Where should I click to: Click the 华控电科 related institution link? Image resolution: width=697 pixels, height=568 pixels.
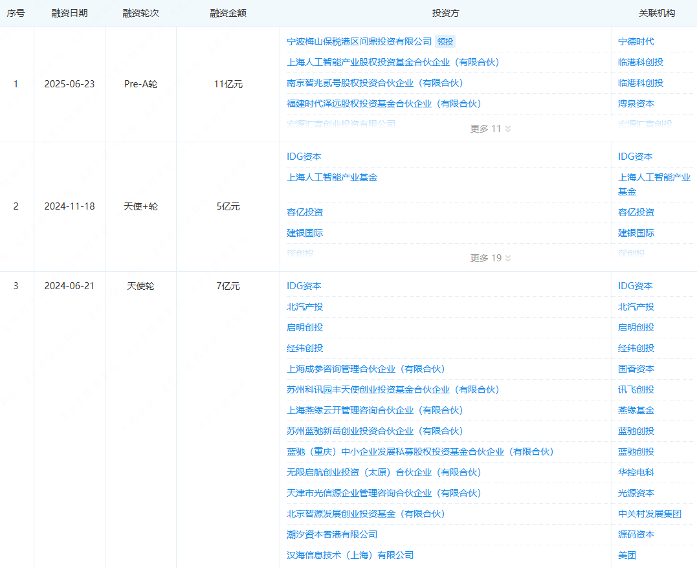point(637,472)
